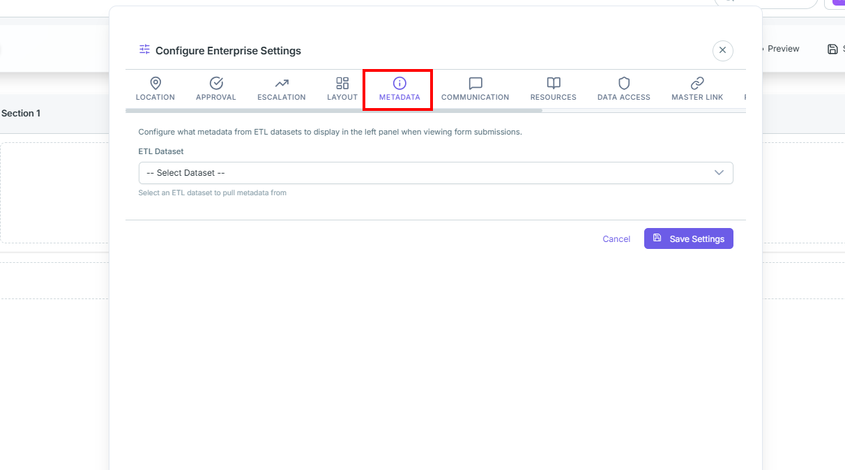Click the 'Select an ETL dataset' helper text
Viewport: 845px width, 470px height.
tap(213, 192)
